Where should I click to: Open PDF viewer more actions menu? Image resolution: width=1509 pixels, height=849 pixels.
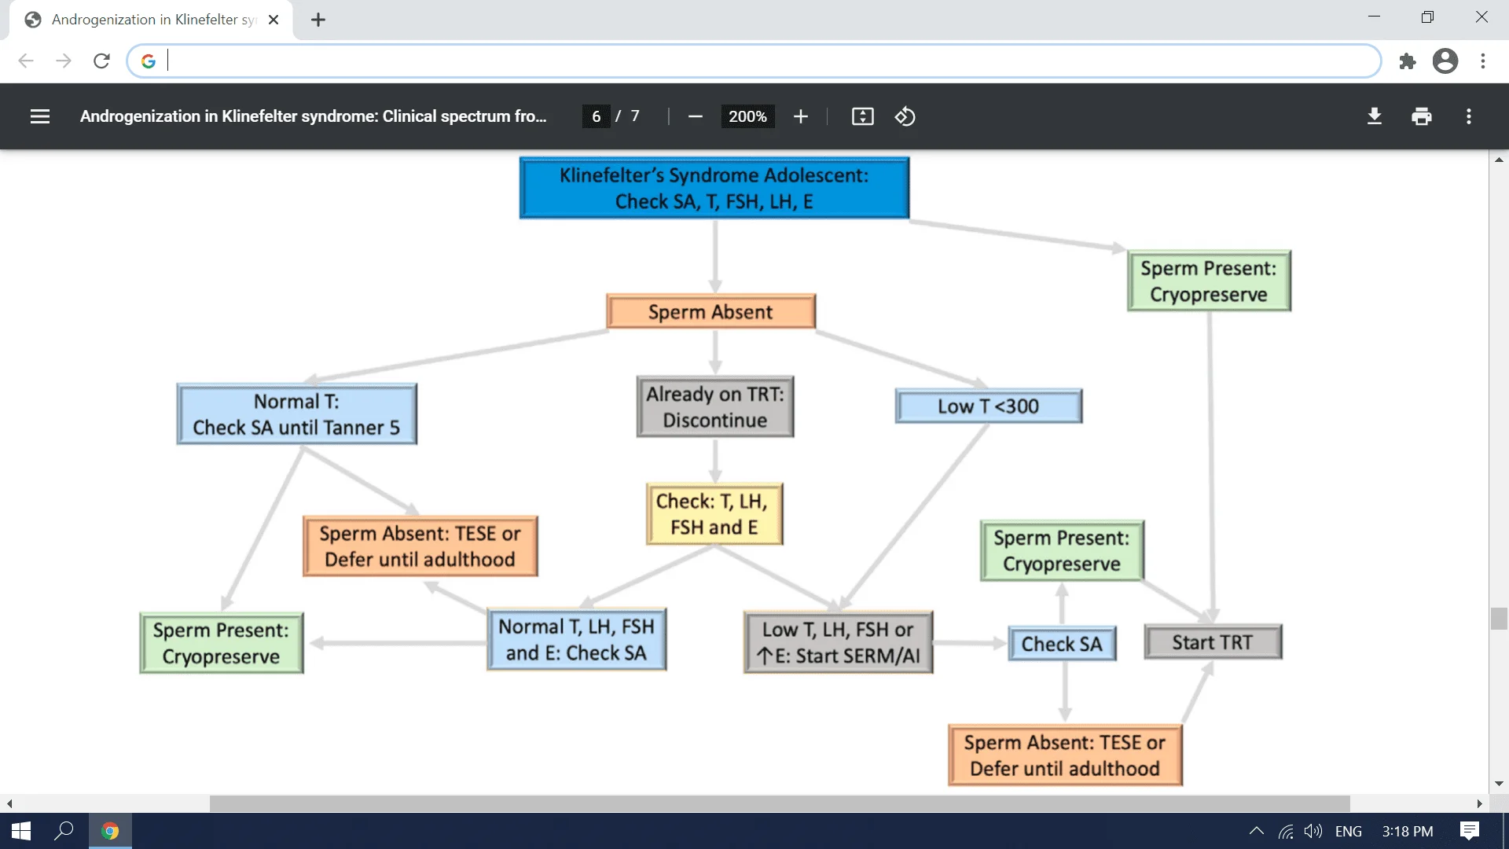click(x=1468, y=116)
